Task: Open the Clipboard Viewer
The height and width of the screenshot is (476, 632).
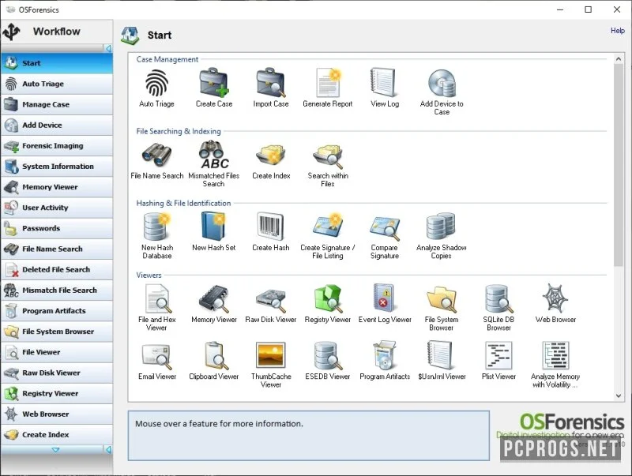Action: [215, 355]
